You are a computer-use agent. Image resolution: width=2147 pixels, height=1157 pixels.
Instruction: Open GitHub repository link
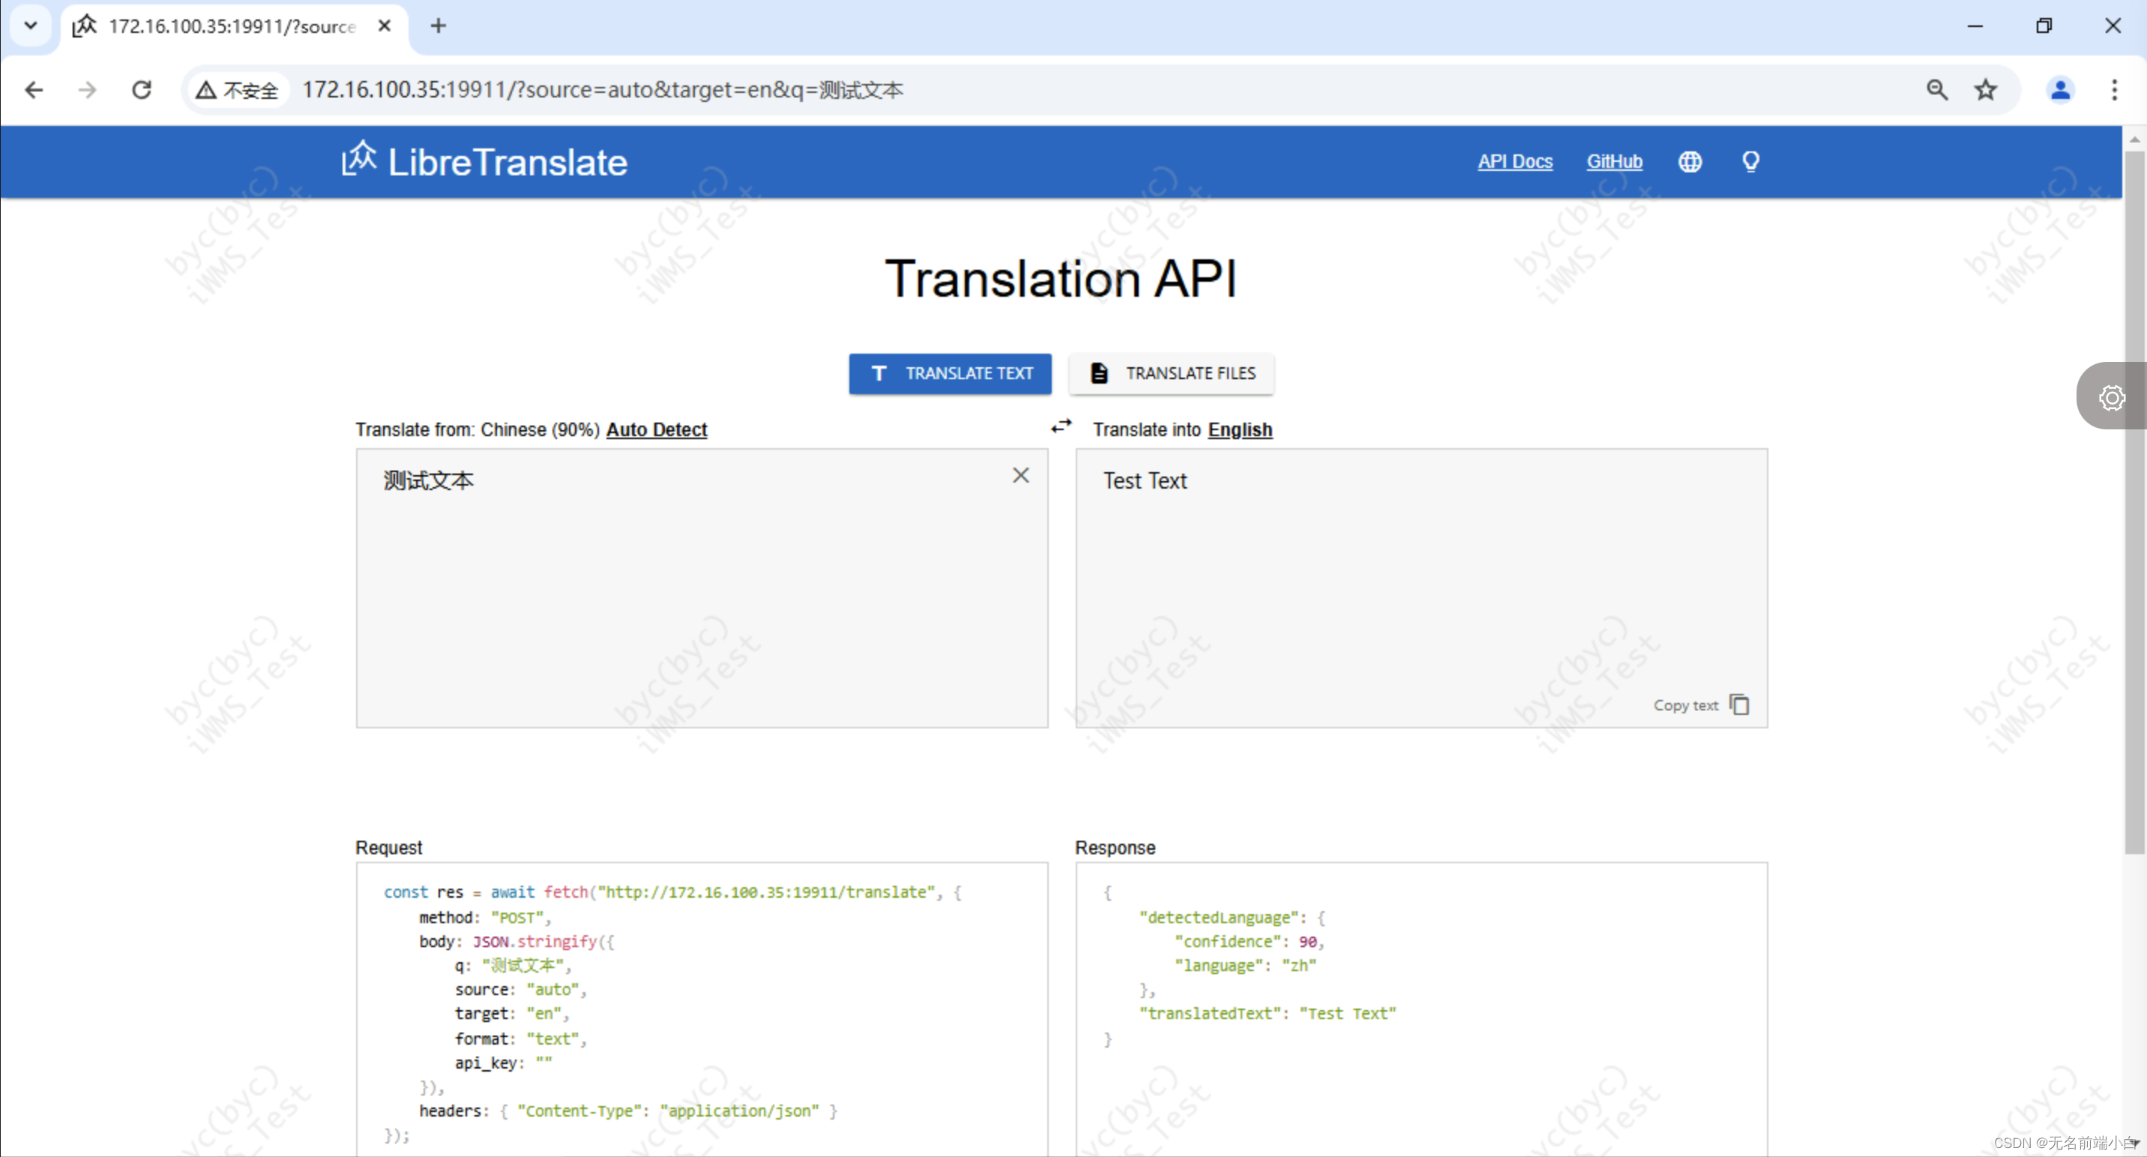coord(1614,160)
